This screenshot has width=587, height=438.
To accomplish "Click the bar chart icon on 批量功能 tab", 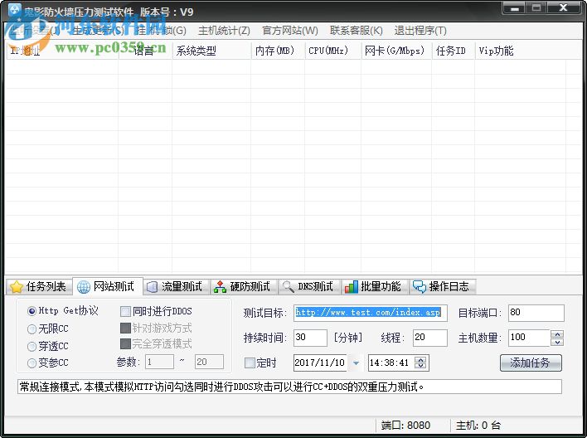I will [x=351, y=287].
